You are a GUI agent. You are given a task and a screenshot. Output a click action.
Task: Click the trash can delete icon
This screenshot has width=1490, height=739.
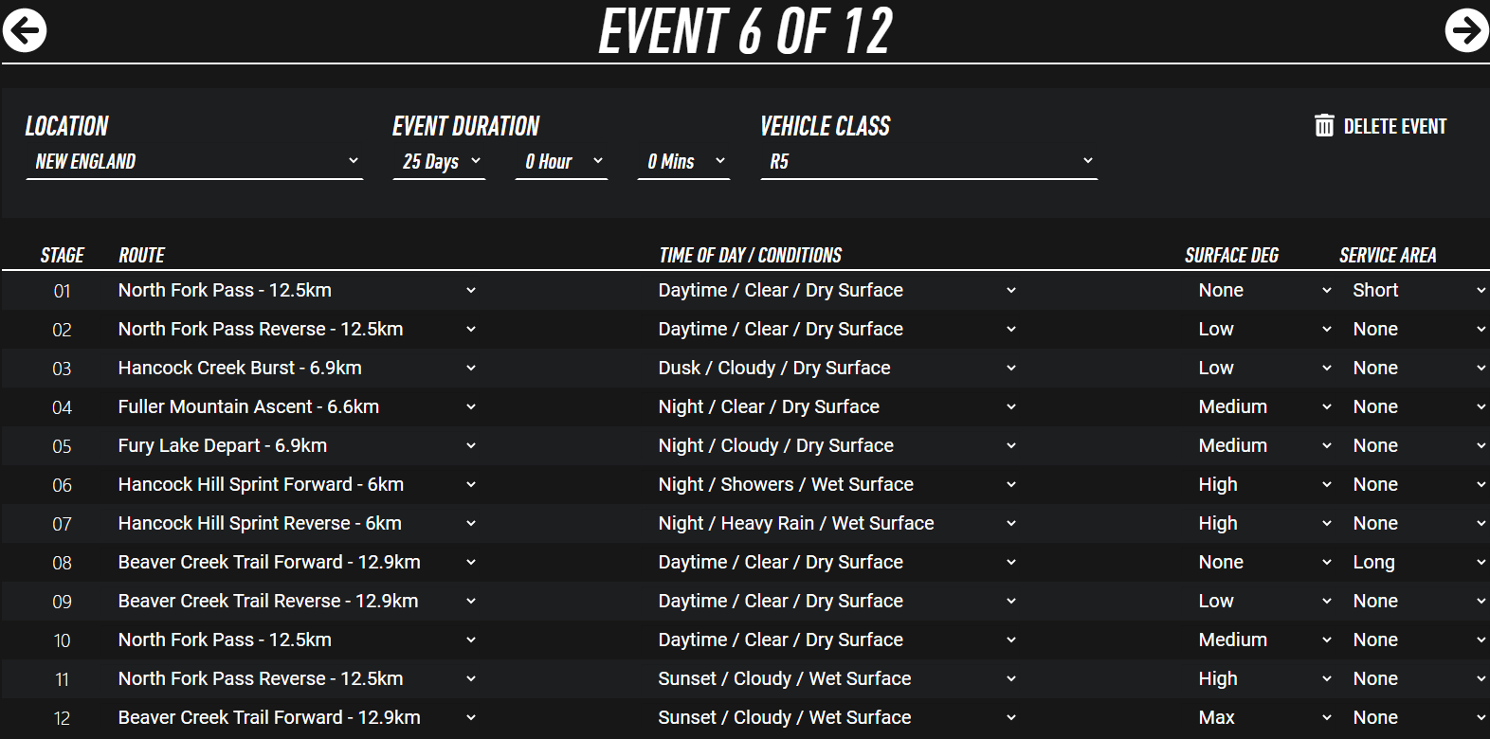coord(1324,126)
